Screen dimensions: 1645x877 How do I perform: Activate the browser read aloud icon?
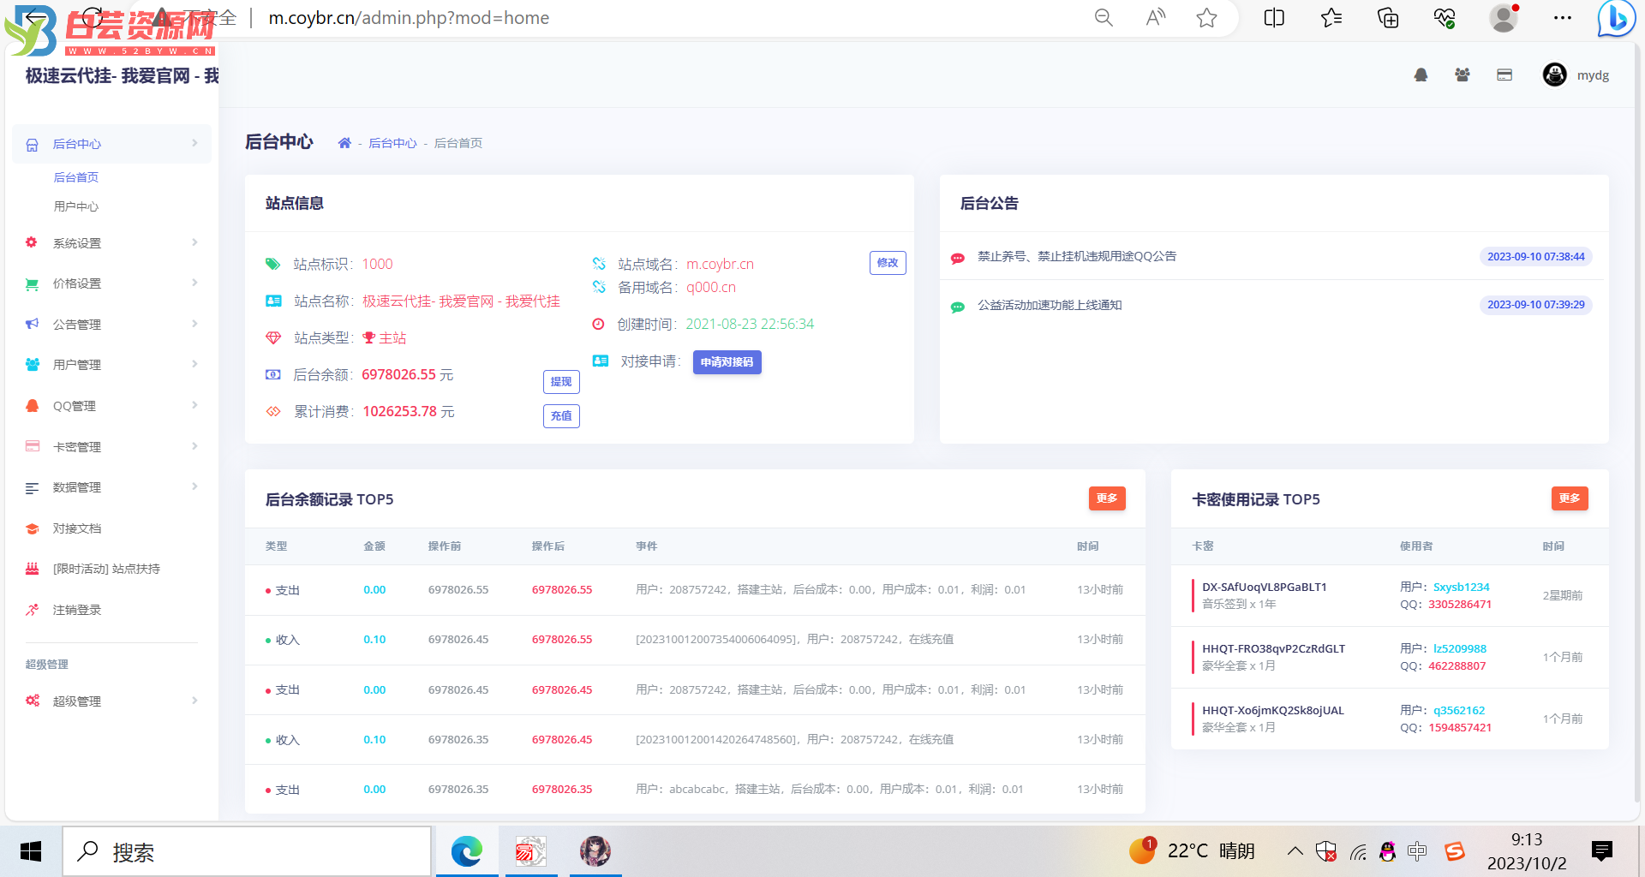(x=1156, y=18)
